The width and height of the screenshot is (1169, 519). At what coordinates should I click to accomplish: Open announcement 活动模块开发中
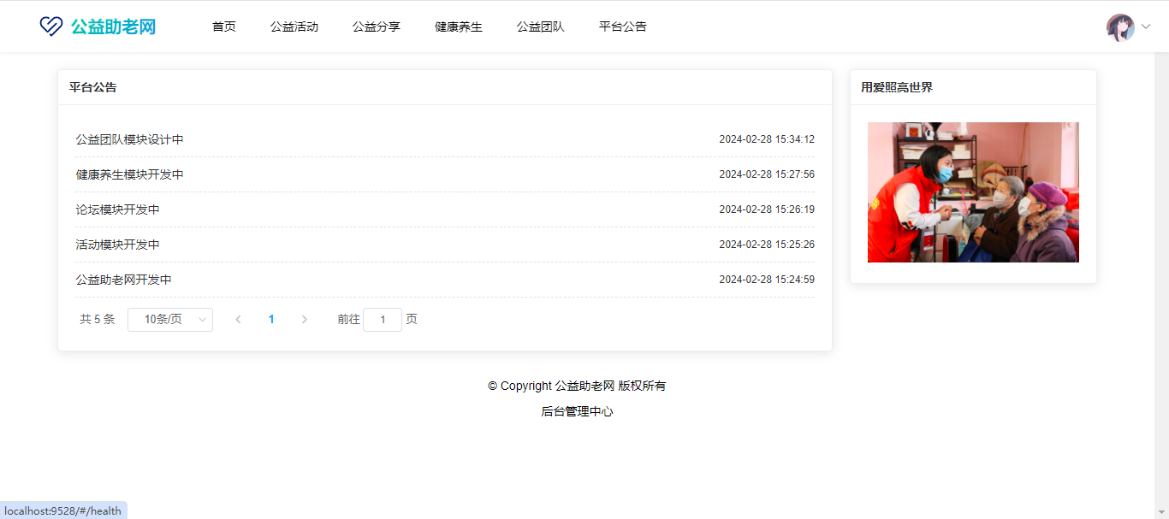click(117, 245)
